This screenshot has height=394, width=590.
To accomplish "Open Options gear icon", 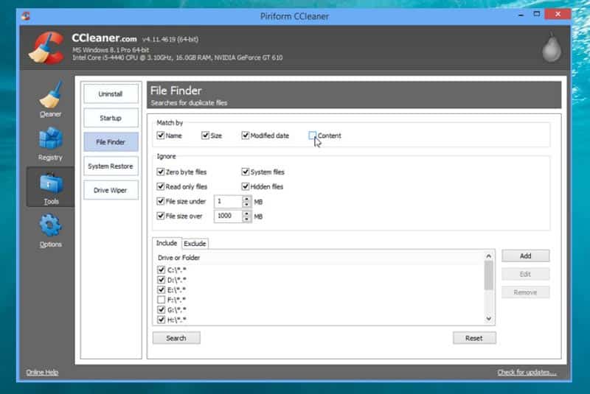I will [50, 225].
